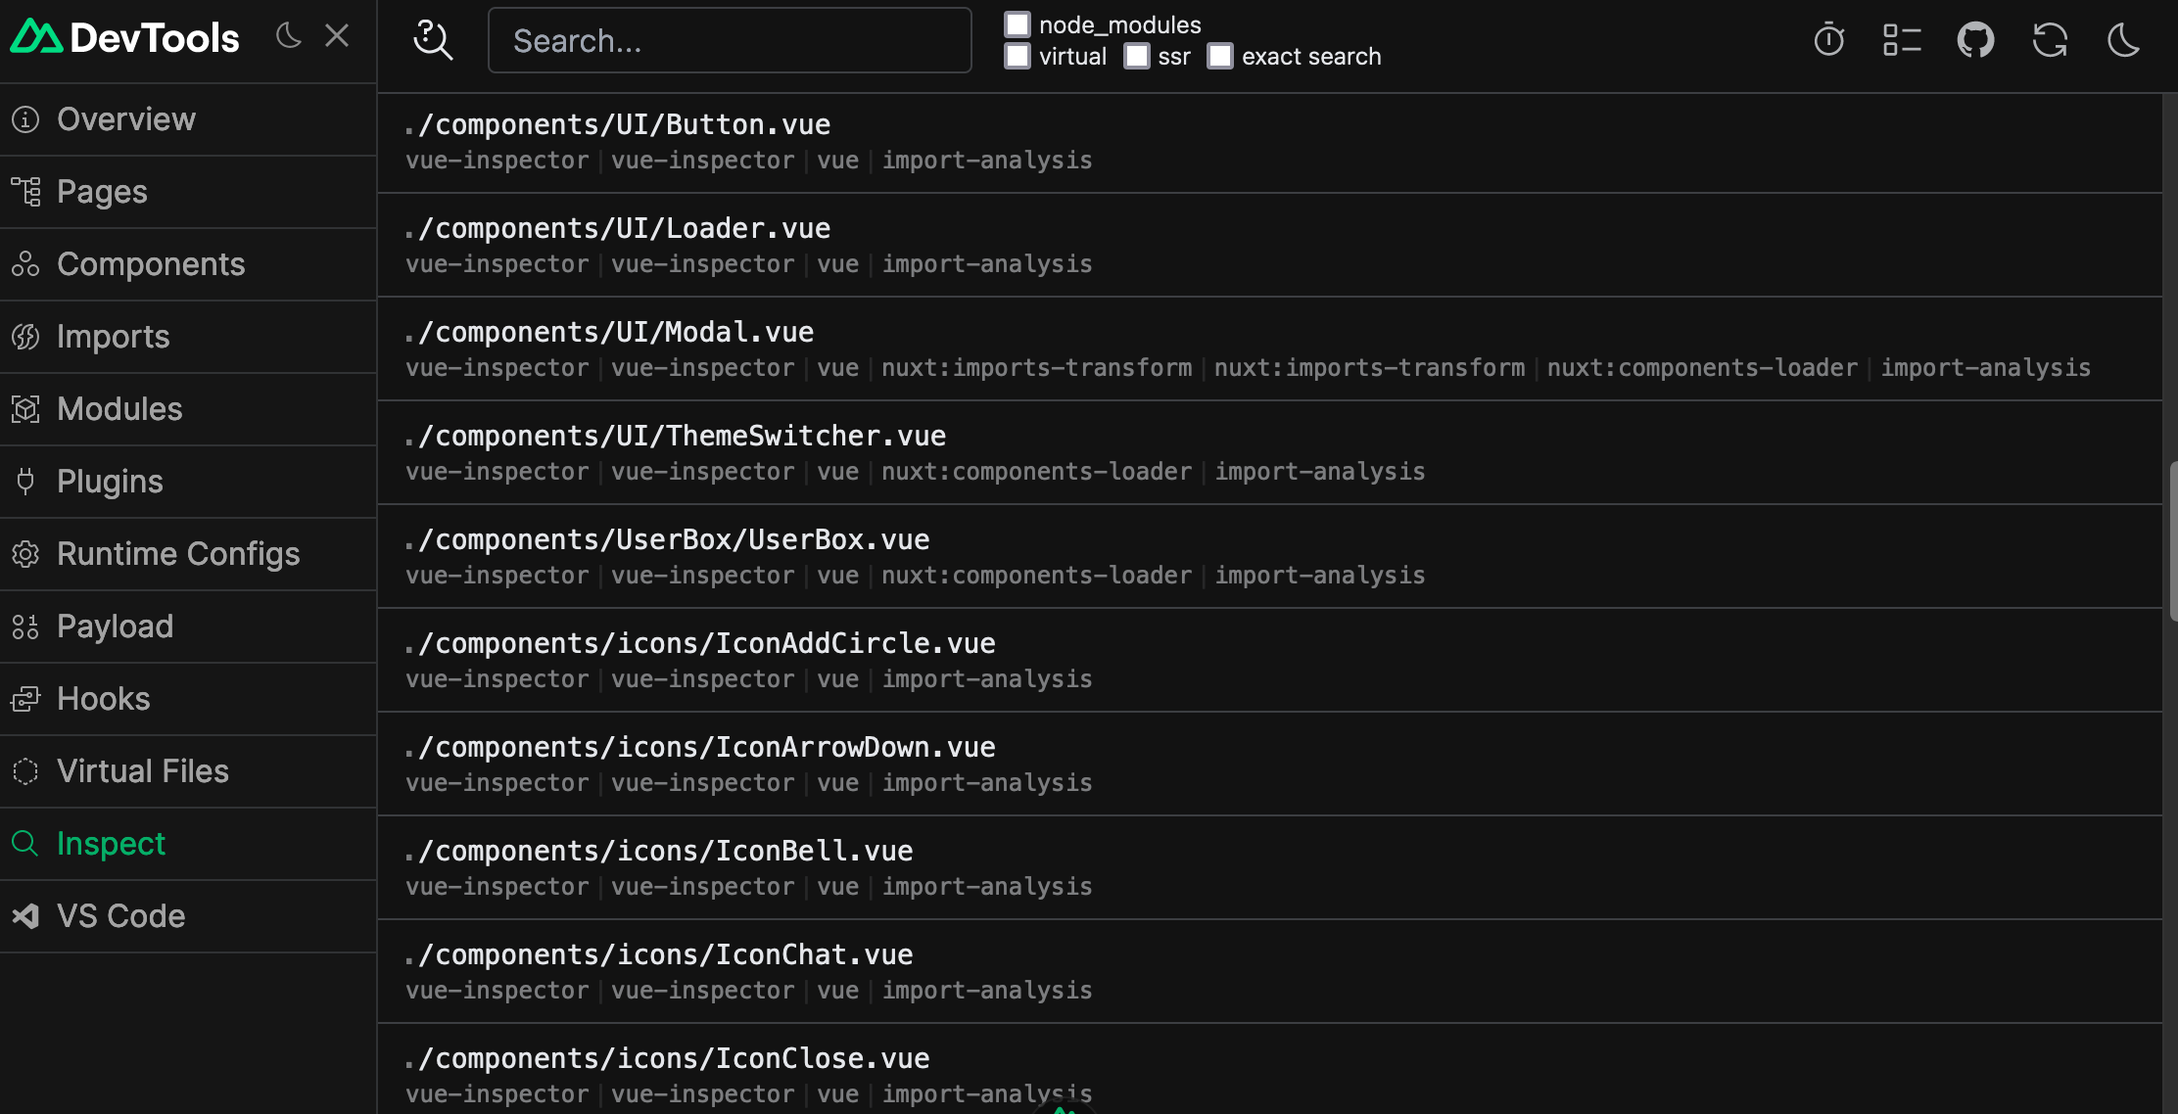
Task: Click the Virtual Files icon in sidebar
Action: (25, 770)
